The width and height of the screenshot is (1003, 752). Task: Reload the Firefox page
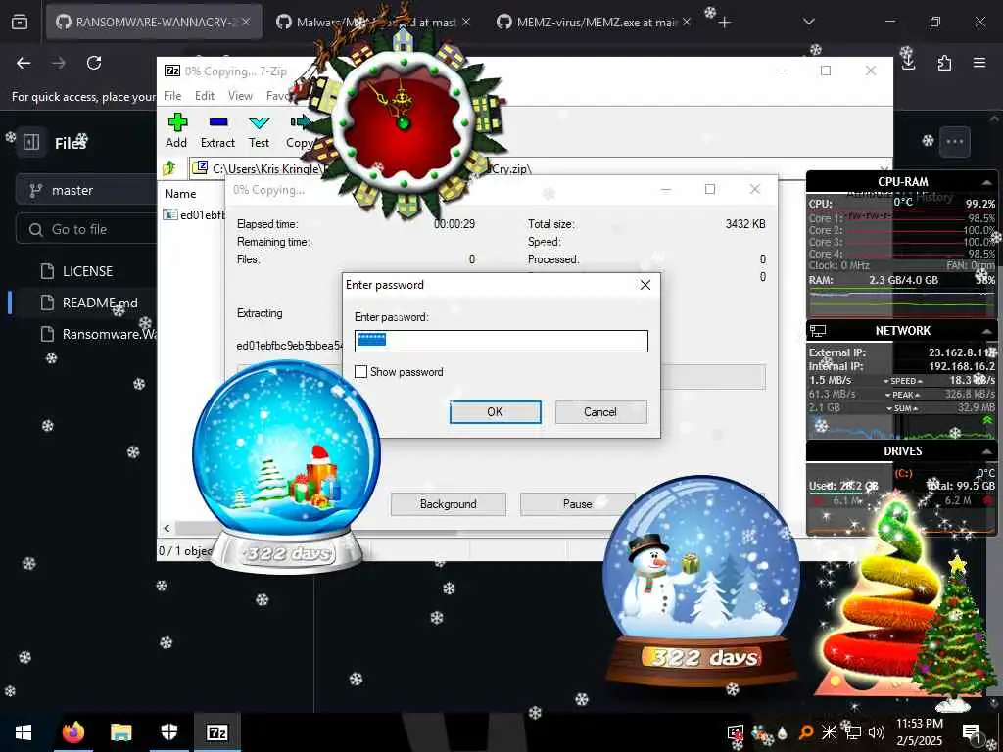click(x=94, y=63)
